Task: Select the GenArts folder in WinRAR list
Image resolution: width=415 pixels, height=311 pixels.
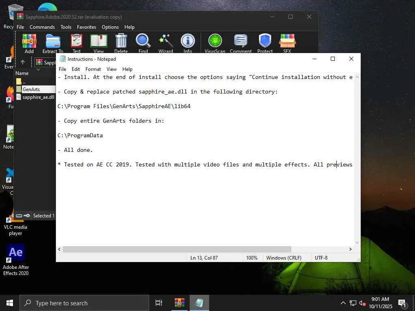Action: 36,89
